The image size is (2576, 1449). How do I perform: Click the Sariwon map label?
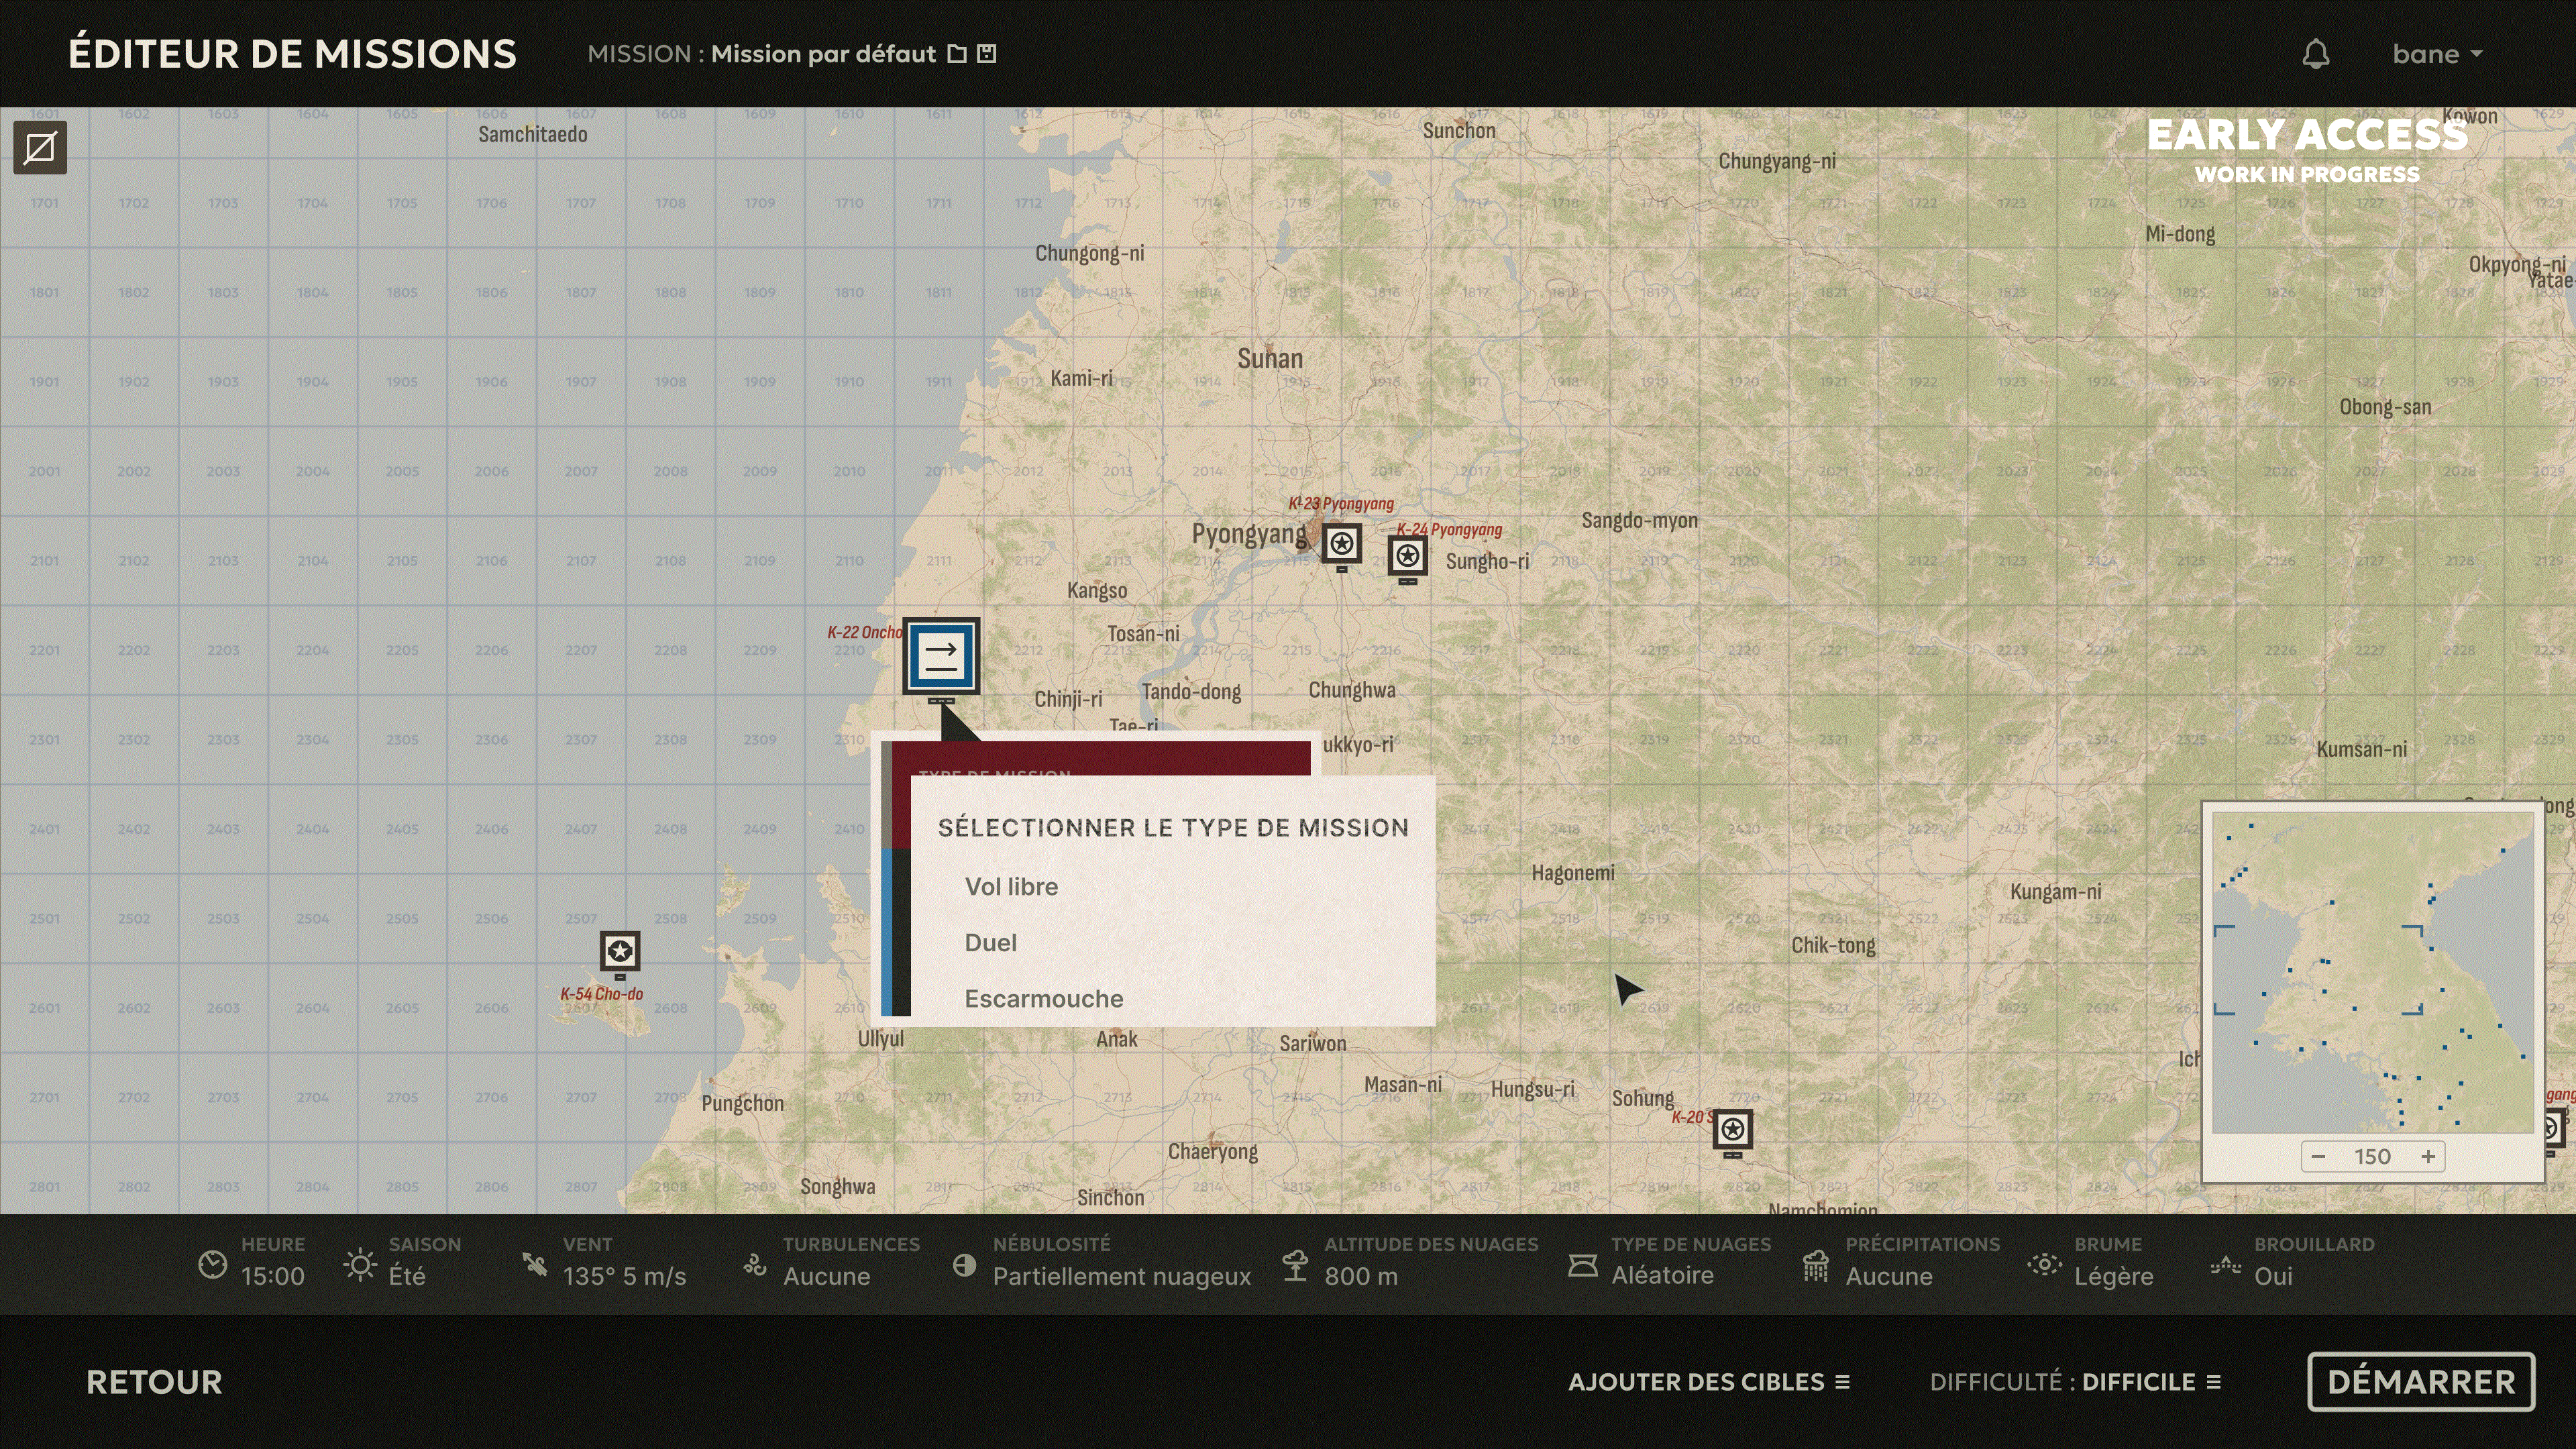(1312, 1044)
